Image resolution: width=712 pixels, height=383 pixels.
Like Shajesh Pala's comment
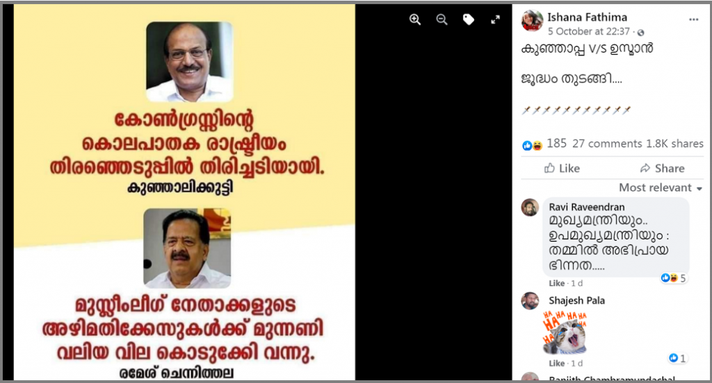[557, 364]
